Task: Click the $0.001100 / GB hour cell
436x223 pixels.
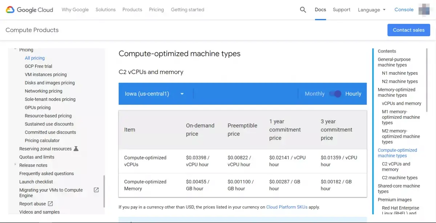Action: 241,185
